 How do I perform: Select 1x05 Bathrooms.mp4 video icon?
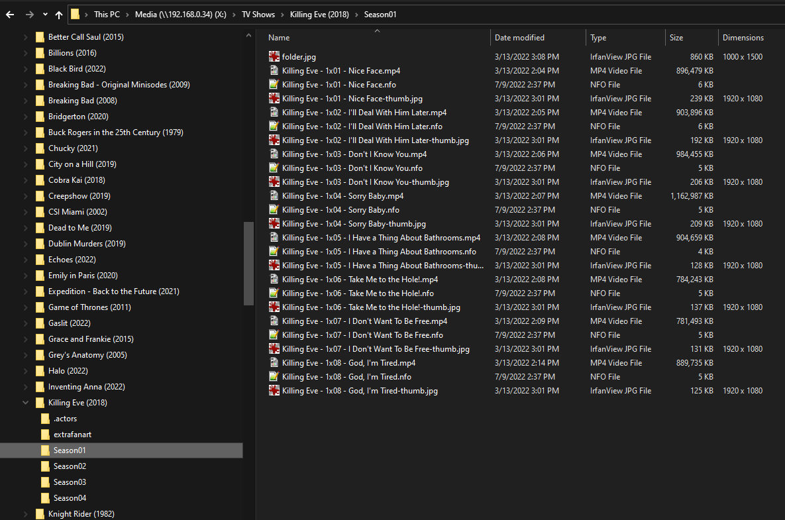(274, 237)
